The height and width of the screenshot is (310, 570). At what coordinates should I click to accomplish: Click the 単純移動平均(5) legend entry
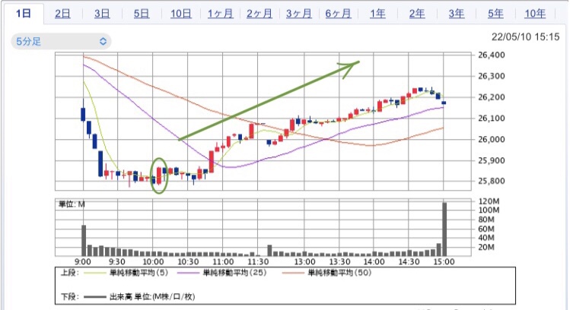tap(139, 273)
